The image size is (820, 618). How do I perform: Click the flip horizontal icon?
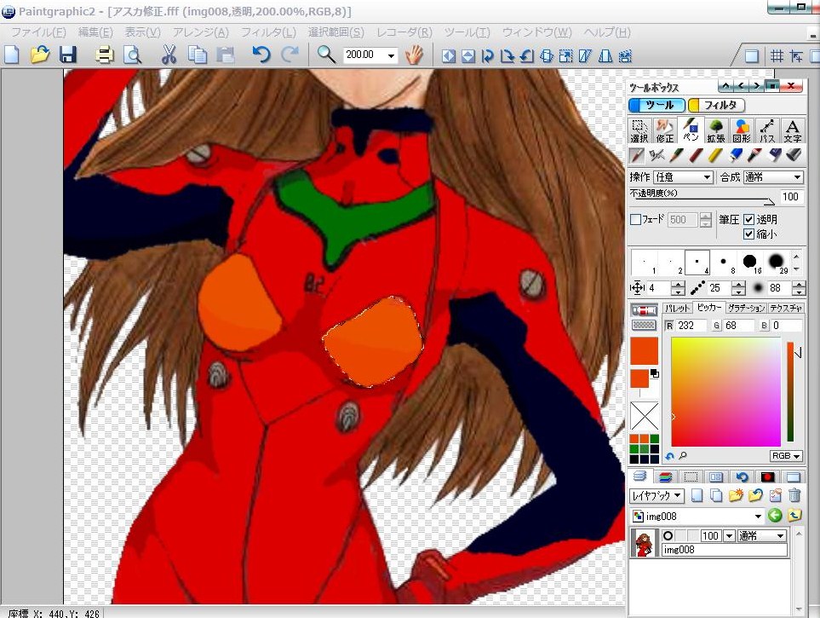click(448, 55)
